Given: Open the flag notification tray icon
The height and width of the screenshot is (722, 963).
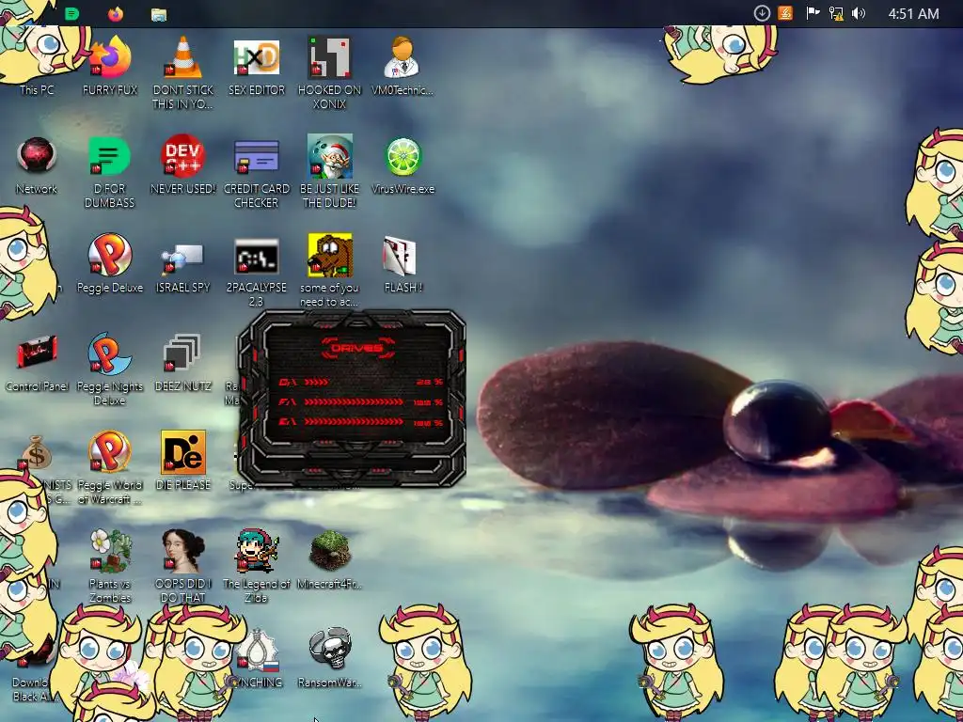Looking at the screenshot, I should click(813, 13).
